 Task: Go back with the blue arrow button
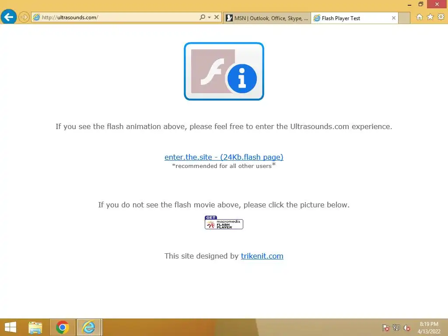pyautogui.click(x=9, y=17)
